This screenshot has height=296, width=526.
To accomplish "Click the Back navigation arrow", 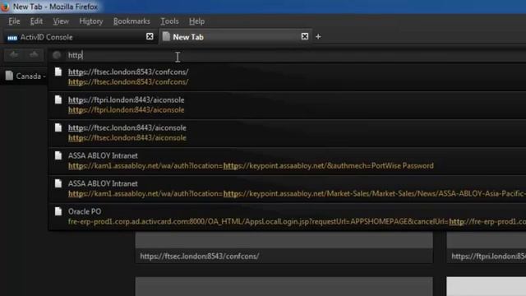I will [14, 55].
